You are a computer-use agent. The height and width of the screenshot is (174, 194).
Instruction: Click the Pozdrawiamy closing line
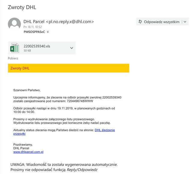(23, 145)
